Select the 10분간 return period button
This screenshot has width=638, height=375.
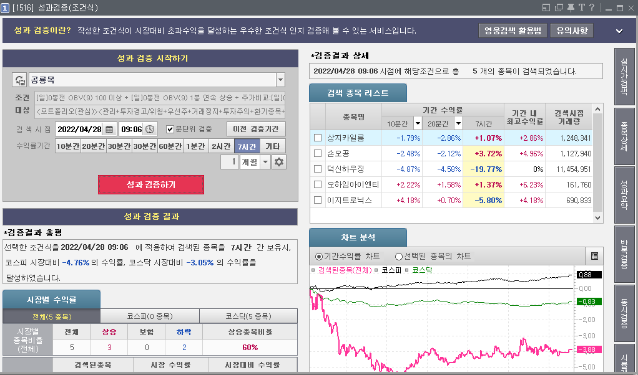pos(67,146)
